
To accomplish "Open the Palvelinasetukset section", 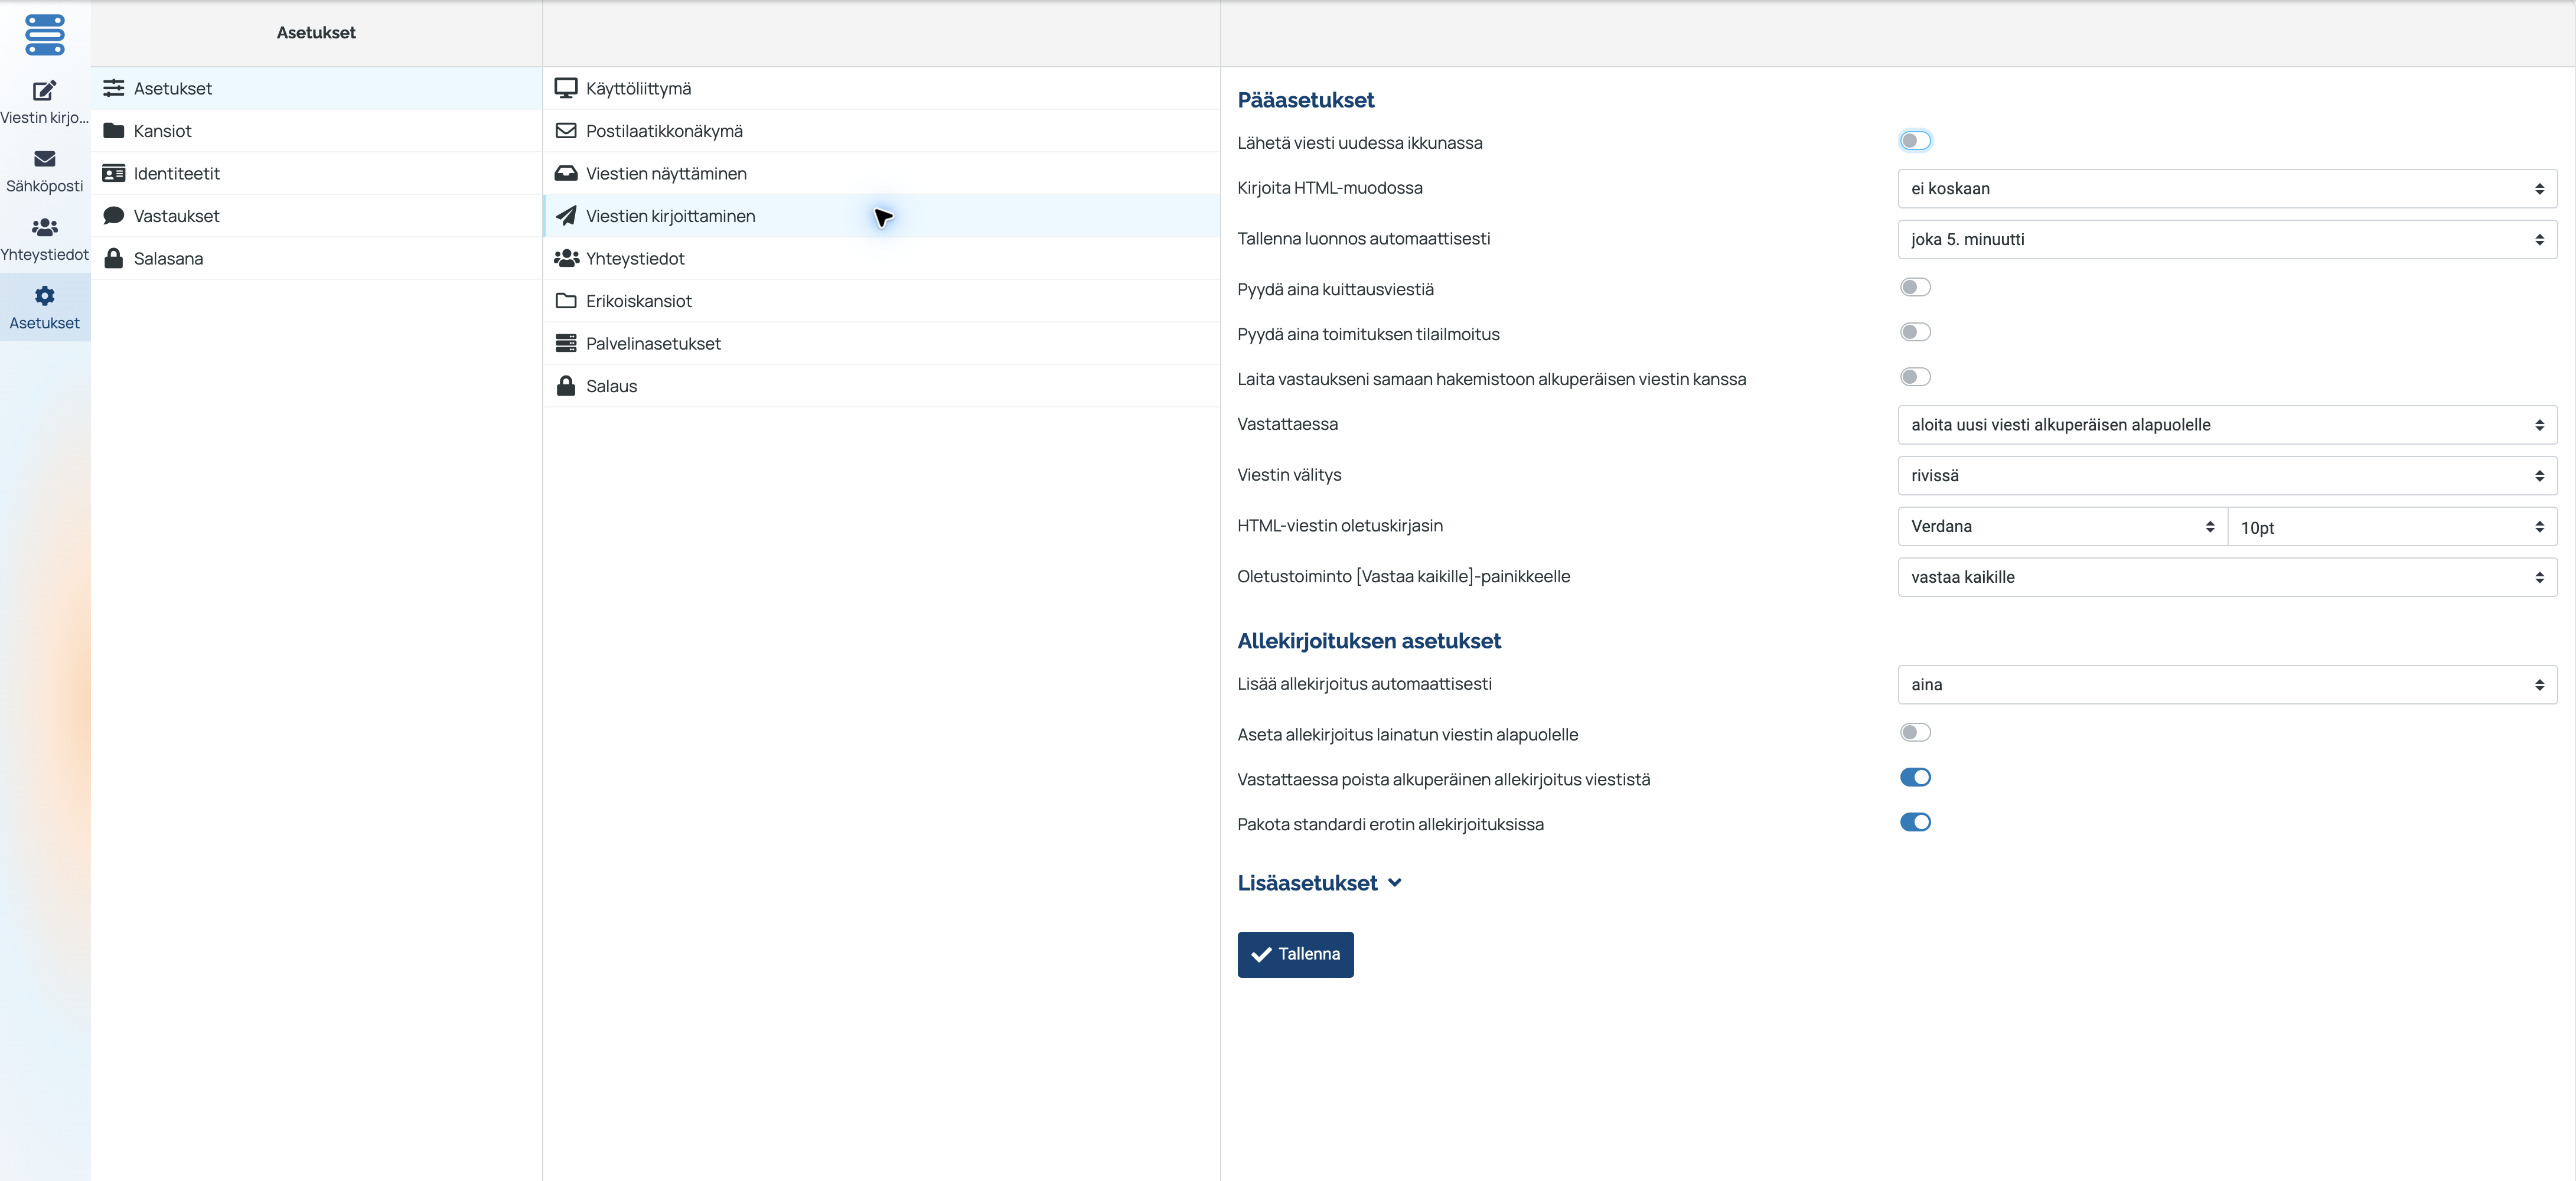I will 881,343.
